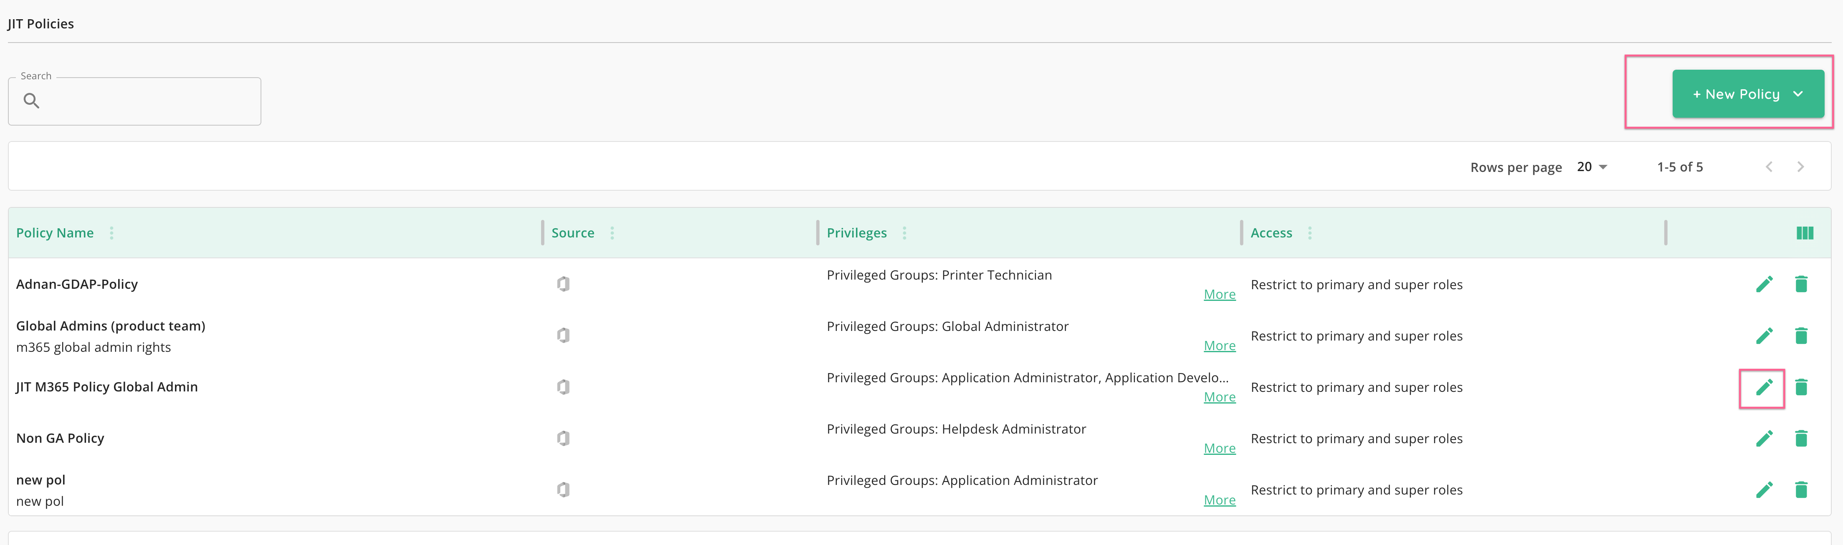Click Privileged Groups: Printer Technician text
The width and height of the screenshot is (1843, 545).
tap(939, 275)
